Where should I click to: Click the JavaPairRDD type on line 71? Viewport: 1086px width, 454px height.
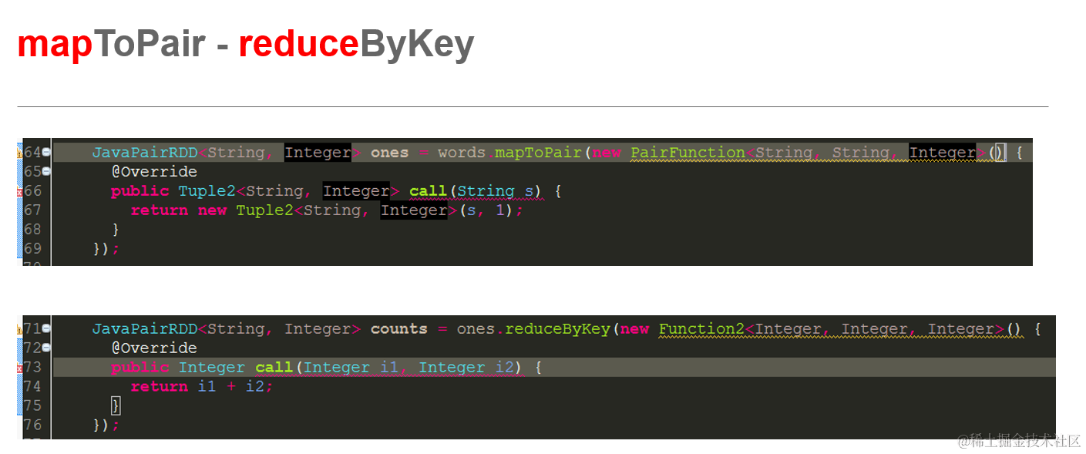[x=144, y=329]
